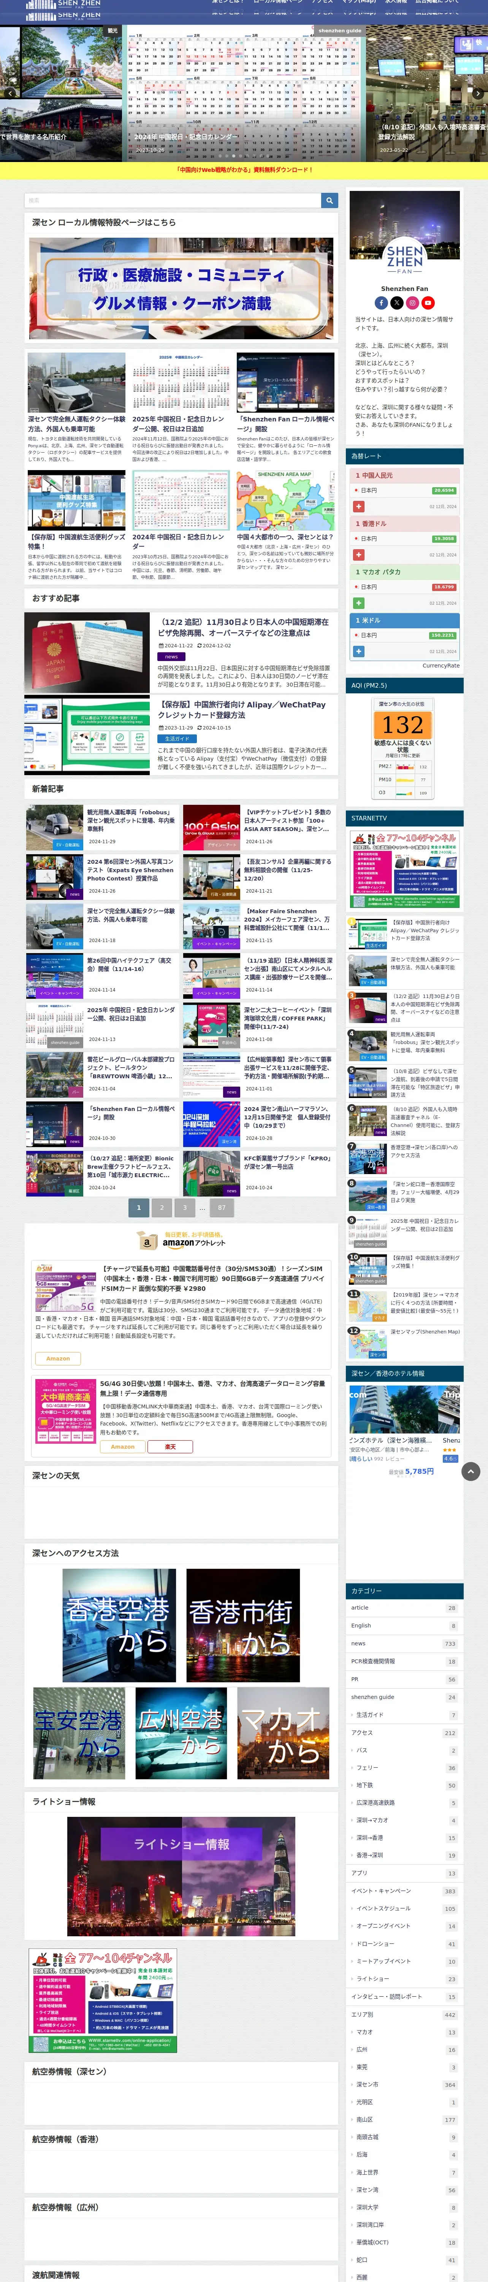Open the X (Twitter) profile icon
Image resolution: width=488 pixels, height=2282 pixels.
click(397, 303)
